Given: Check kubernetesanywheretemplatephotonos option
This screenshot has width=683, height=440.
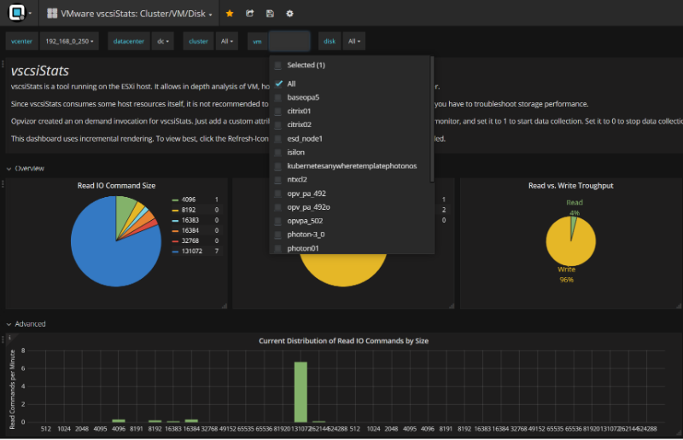Looking at the screenshot, I should point(278,166).
